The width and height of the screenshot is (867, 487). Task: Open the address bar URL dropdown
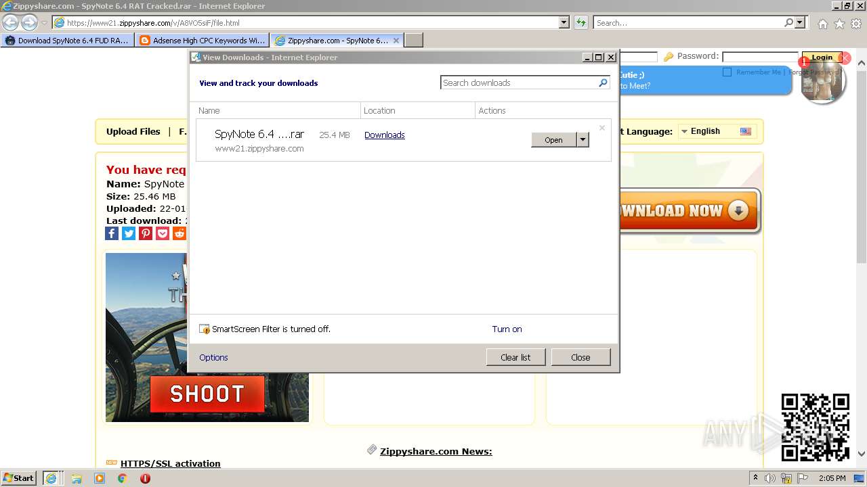pos(564,22)
